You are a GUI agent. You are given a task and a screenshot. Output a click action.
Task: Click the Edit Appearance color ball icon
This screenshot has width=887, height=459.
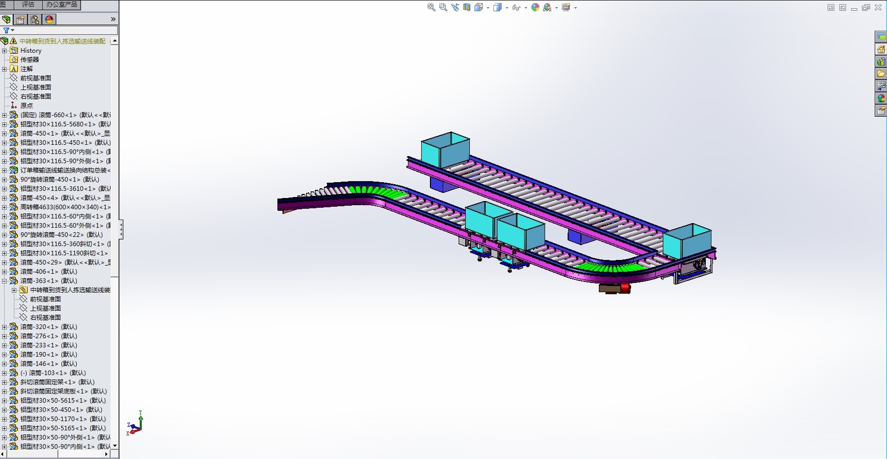[x=535, y=7]
